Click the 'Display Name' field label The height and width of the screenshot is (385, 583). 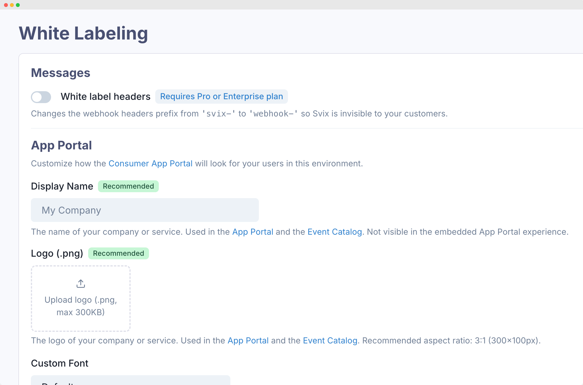click(62, 186)
